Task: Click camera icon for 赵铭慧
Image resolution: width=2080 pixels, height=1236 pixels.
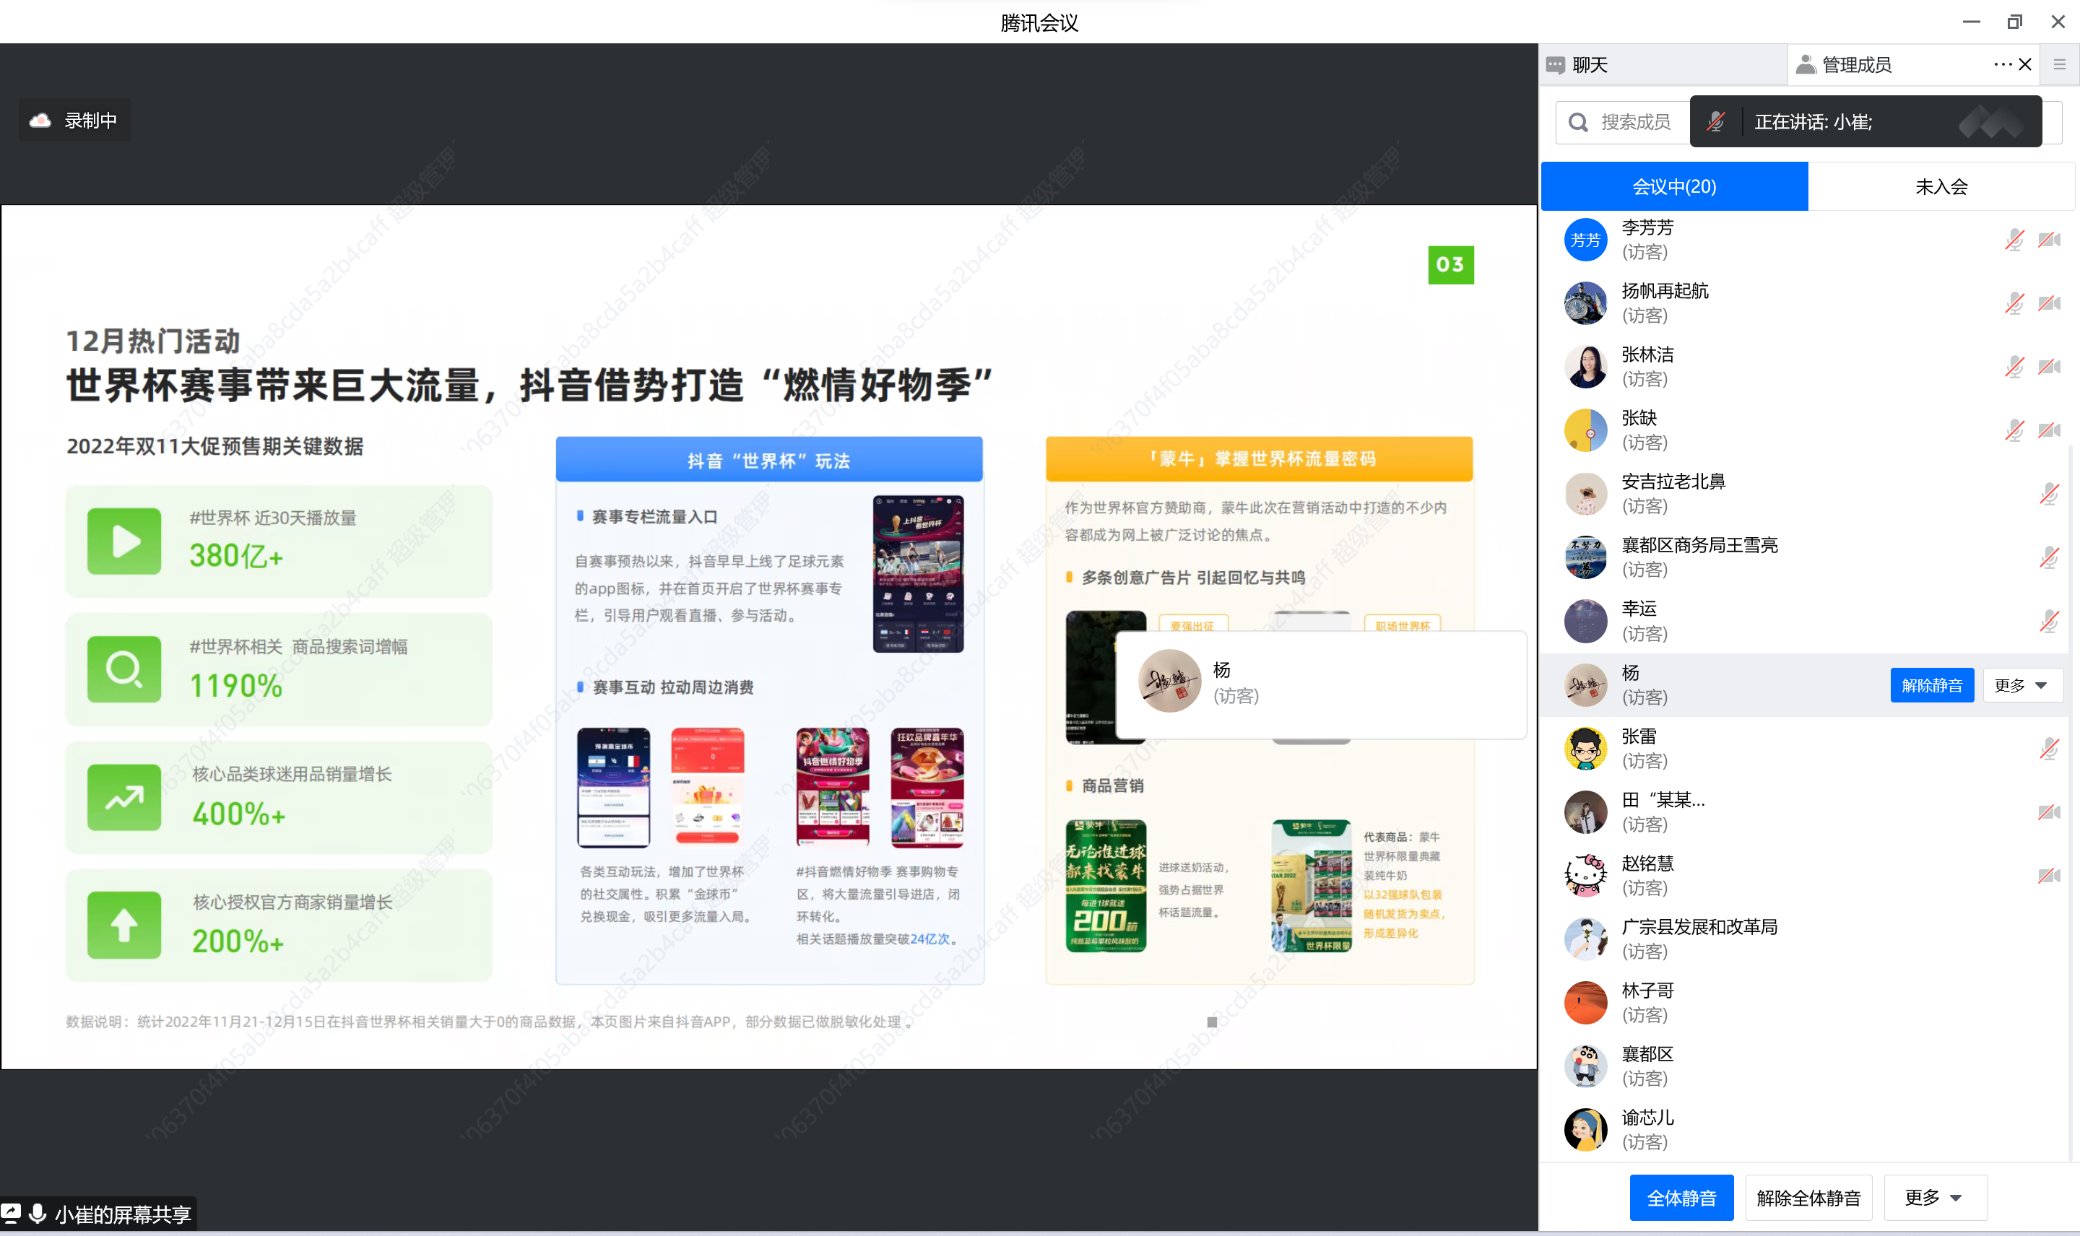Action: [x=2049, y=875]
